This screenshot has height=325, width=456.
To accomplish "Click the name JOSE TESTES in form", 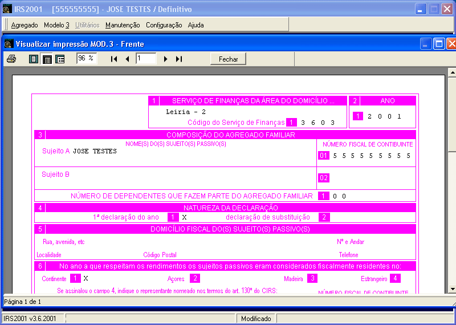I will 95,151.
